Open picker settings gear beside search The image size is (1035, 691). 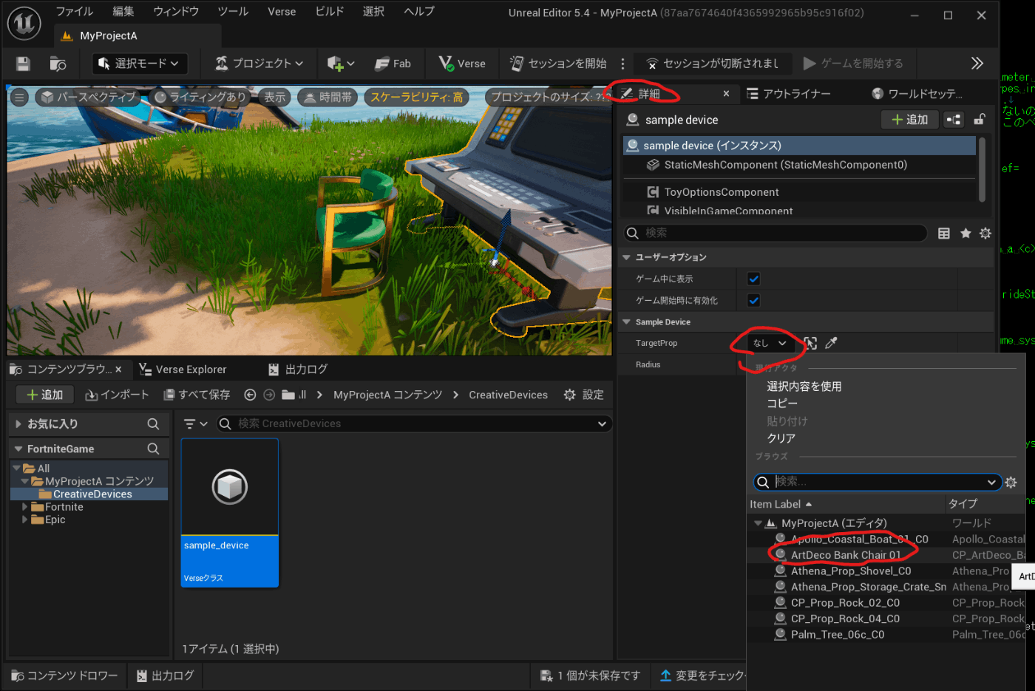click(1011, 482)
